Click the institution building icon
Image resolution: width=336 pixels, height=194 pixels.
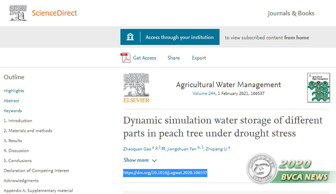[x=131, y=37]
